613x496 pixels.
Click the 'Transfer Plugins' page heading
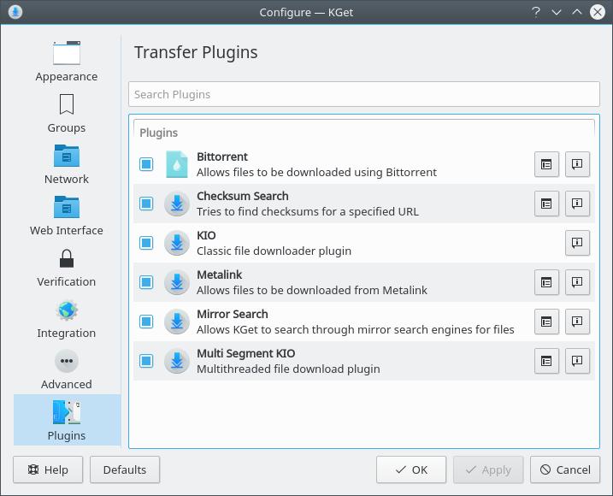[196, 52]
